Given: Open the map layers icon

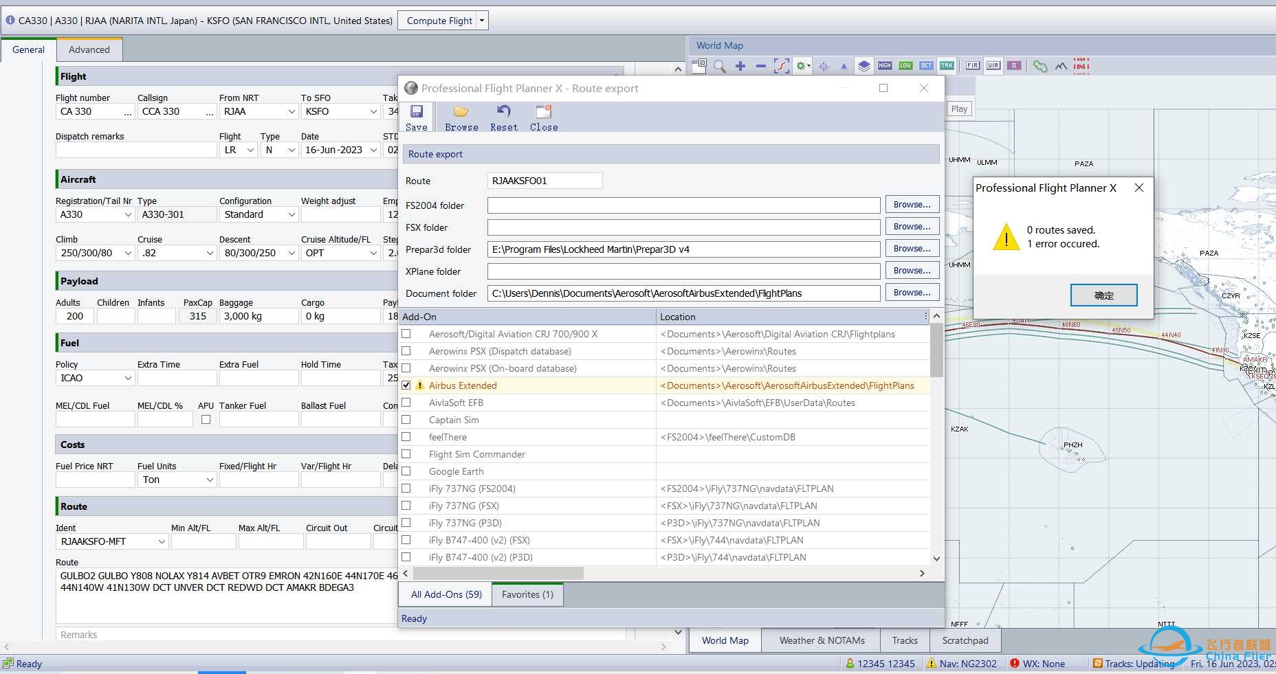Looking at the screenshot, I should click(864, 66).
